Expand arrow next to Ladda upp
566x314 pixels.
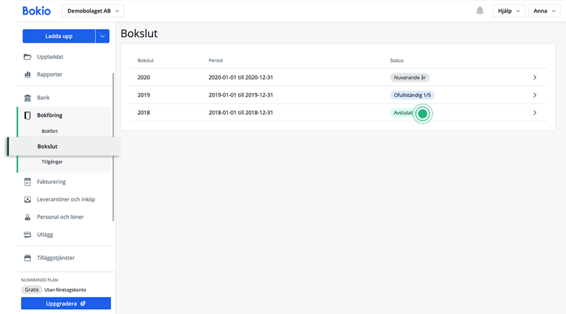pos(103,36)
